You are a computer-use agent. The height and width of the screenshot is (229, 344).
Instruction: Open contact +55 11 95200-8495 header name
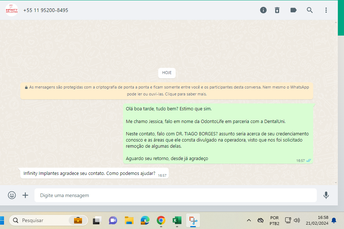(x=46, y=10)
